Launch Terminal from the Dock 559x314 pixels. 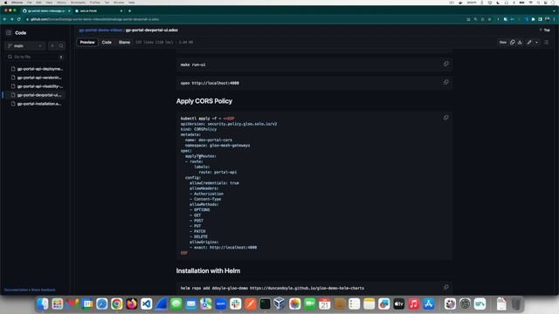tap(265, 304)
